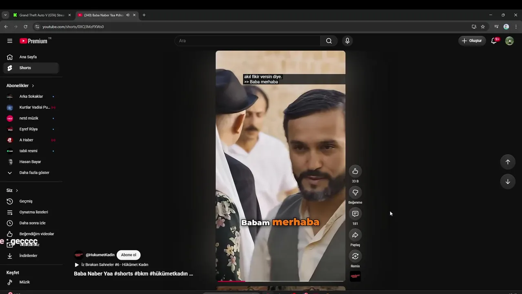
Task: Open Chrome three-dot menu
Action: tap(516, 27)
